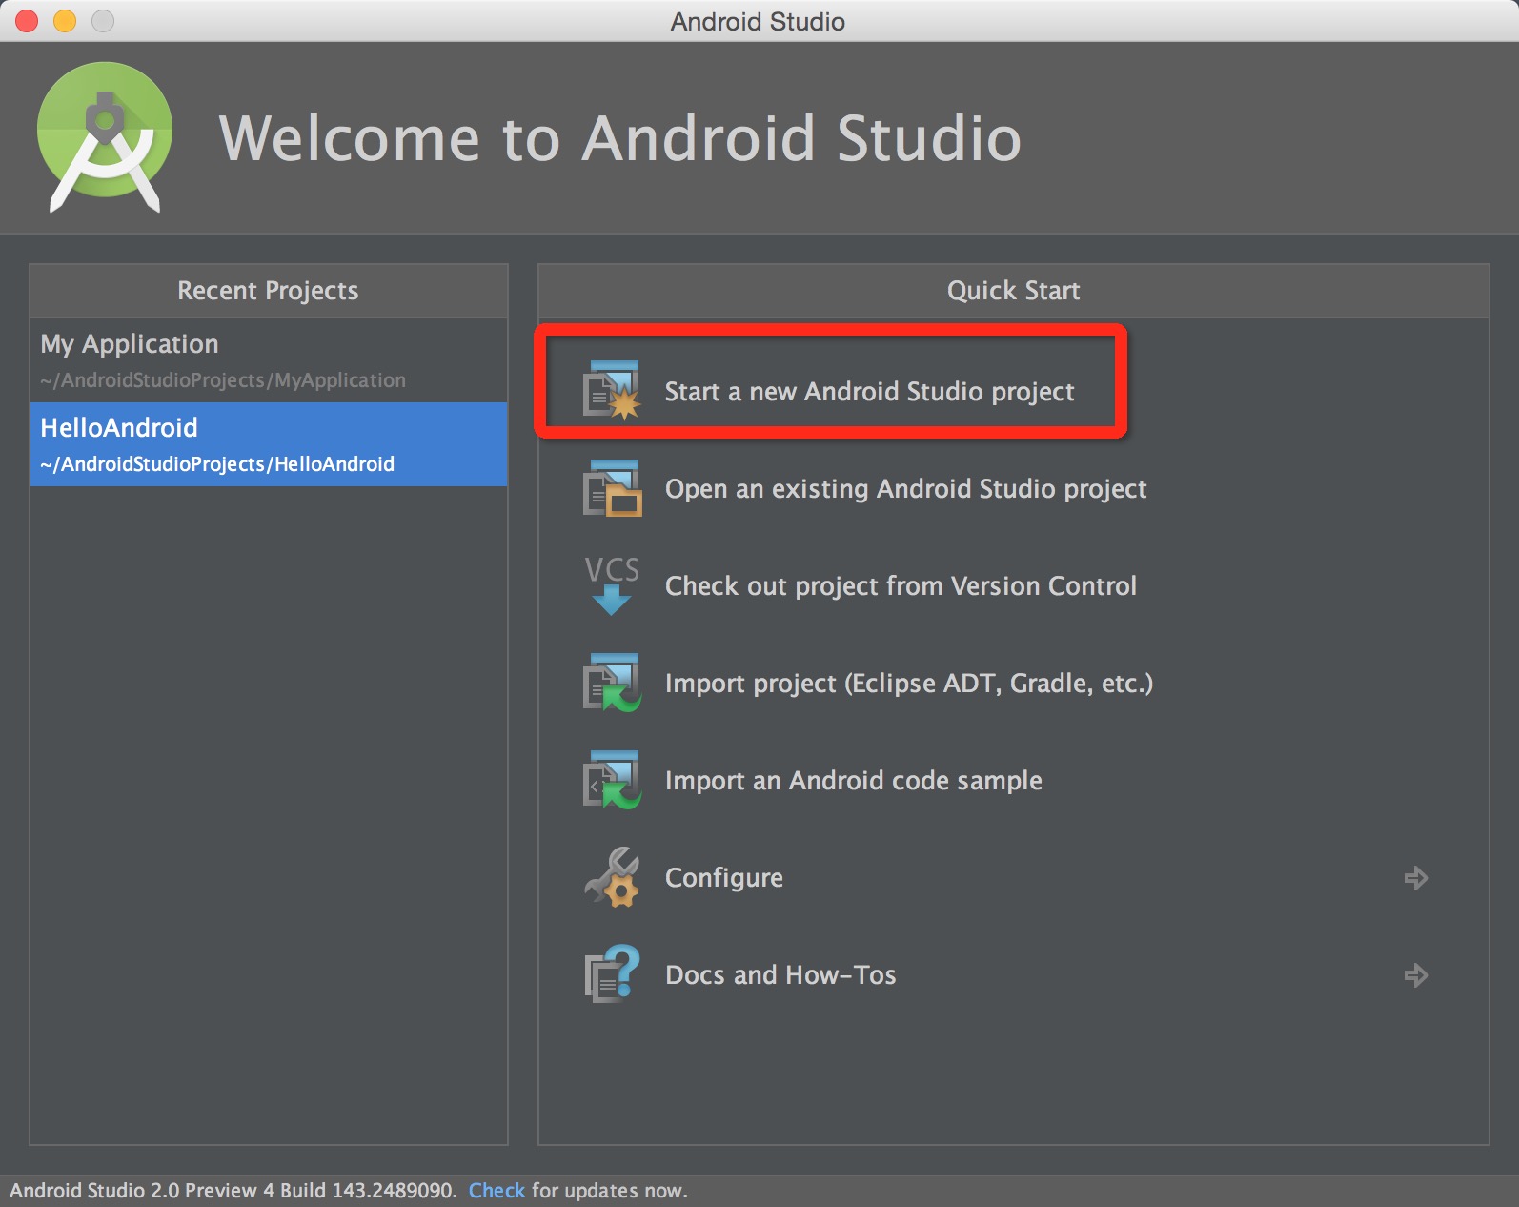
Task: Open the My Application recent project
Action: [269, 360]
